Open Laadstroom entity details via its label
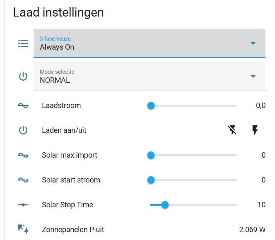The height and width of the screenshot is (240, 275). [61, 106]
